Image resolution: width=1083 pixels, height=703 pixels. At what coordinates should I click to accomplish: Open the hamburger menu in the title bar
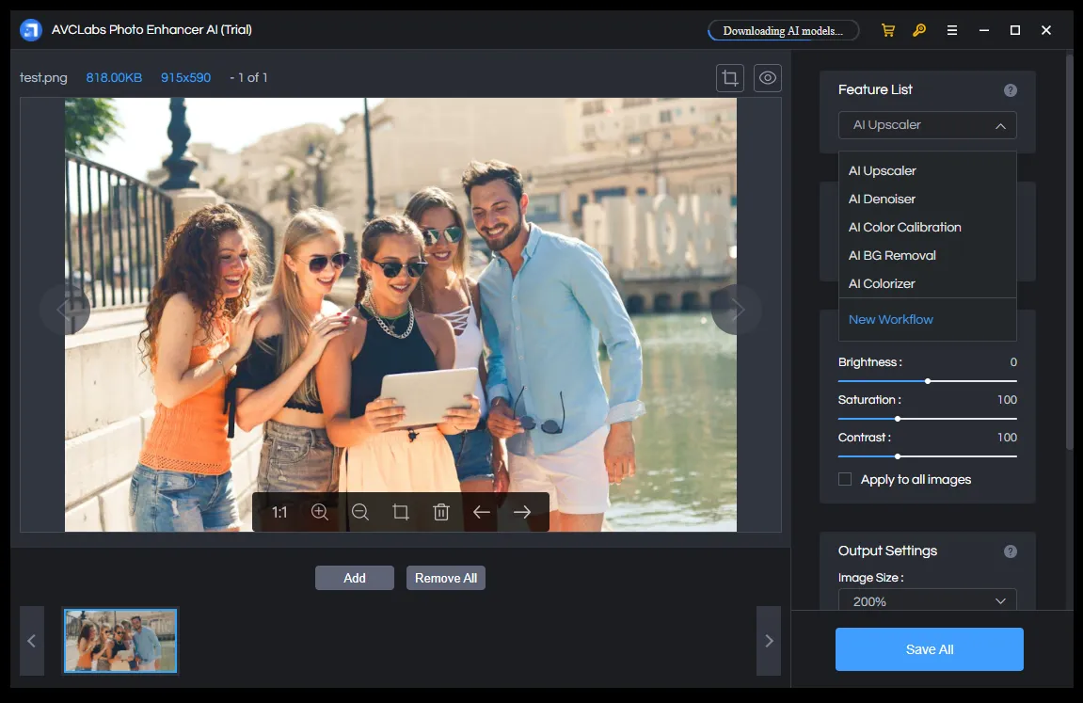[951, 29]
